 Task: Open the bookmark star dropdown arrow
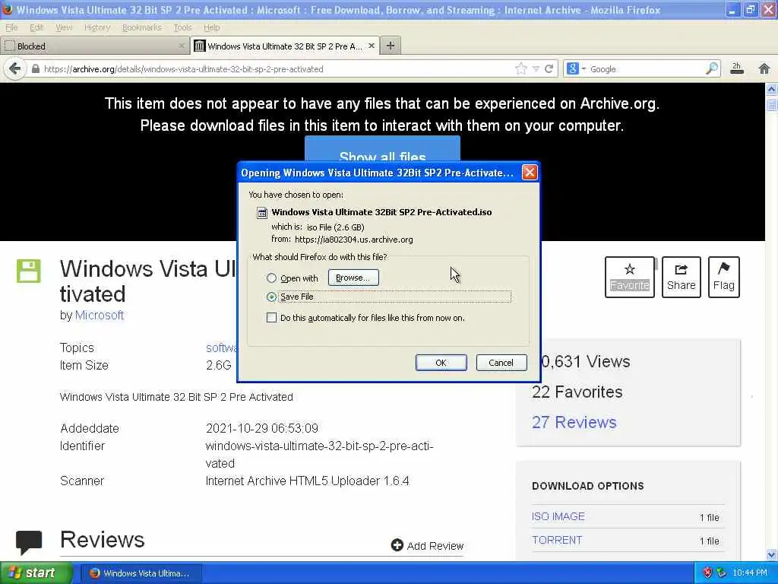pos(536,69)
